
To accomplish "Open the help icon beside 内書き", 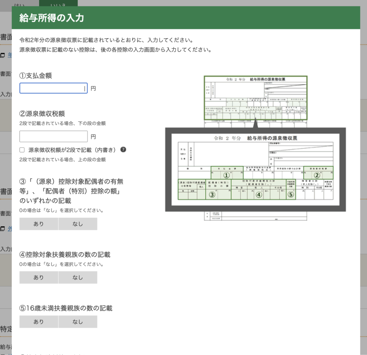I will point(123,149).
